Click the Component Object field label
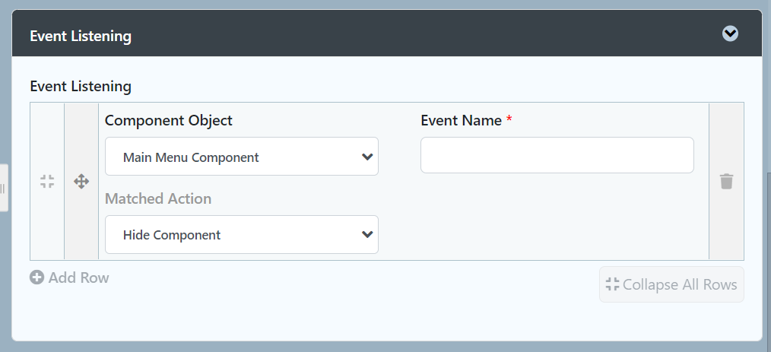Viewport: 771px width, 352px height. pyautogui.click(x=169, y=120)
